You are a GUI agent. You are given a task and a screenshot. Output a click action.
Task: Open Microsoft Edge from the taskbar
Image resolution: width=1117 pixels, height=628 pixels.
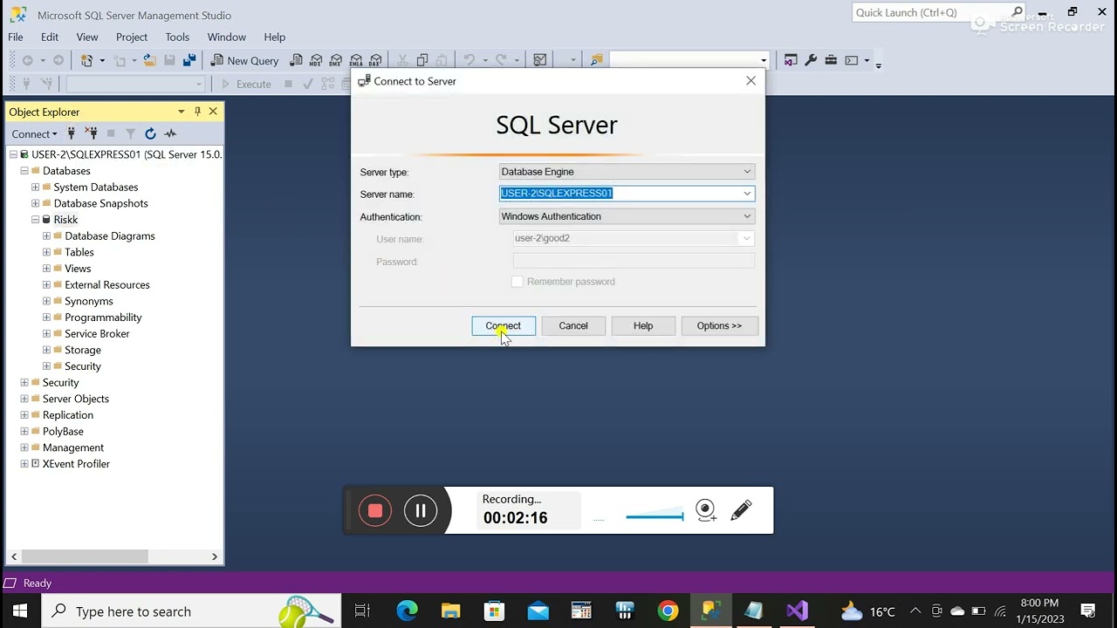coord(407,611)
